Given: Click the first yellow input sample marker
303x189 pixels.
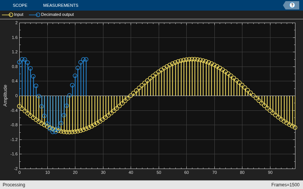Looking at the screenshot, I should [x=19, y=106].
